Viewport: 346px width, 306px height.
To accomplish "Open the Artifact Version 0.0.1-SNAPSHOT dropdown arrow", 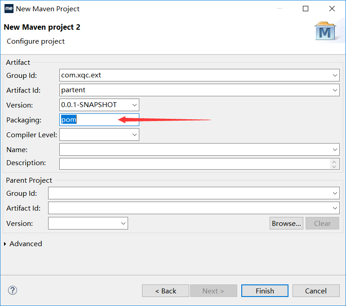I will pyautogui.click(x=134, y=105).
